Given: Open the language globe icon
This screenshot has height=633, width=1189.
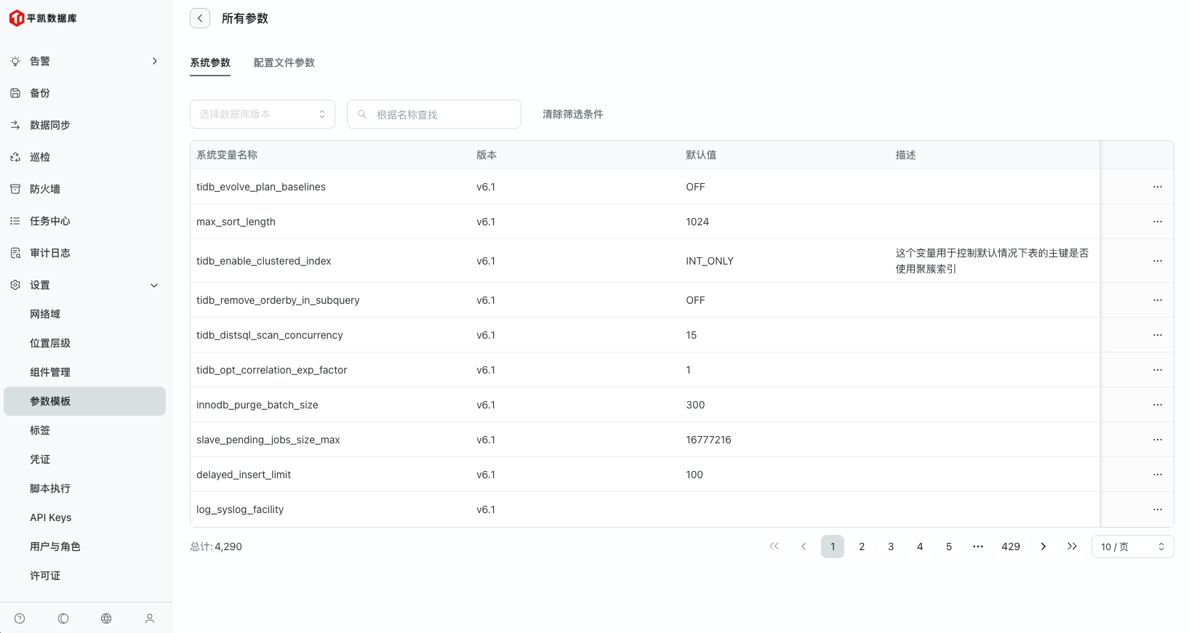Looking at the screenshot, I should pyautogui.click(x=106, y=618).
